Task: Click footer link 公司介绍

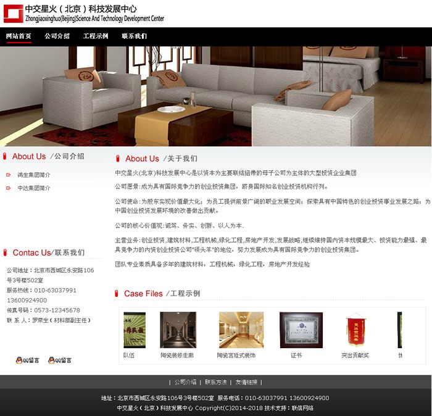Action: click(x=185, y=382)
